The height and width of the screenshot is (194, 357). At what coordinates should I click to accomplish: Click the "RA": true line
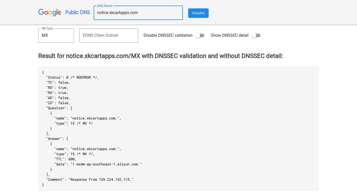click(57, 93)
